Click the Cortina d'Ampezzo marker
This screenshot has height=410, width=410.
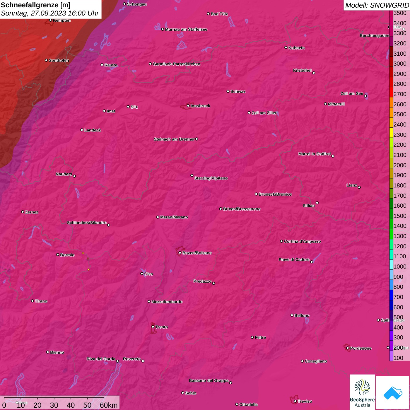[281, 241]
